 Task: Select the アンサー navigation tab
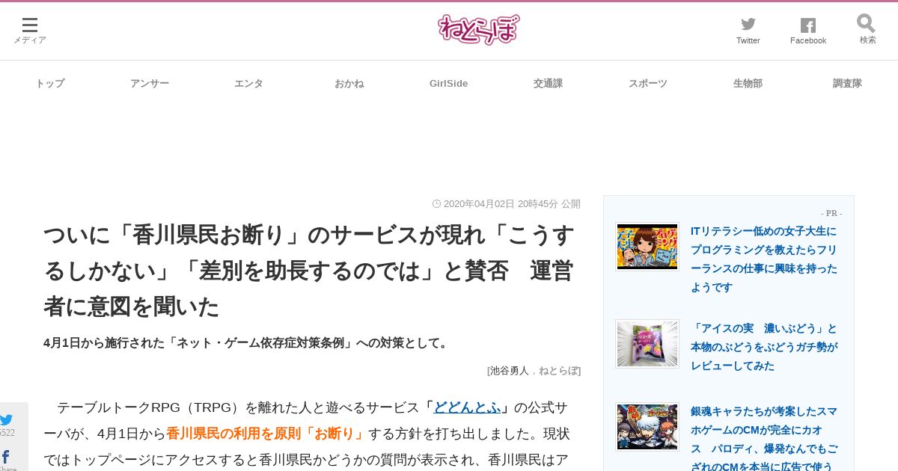tap(150, 84)
